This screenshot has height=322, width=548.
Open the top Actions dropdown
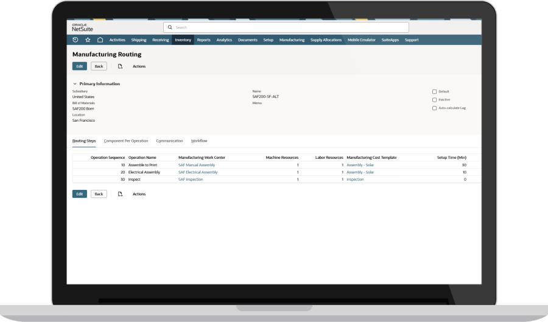pyautogui.click(x=139, y=66)
